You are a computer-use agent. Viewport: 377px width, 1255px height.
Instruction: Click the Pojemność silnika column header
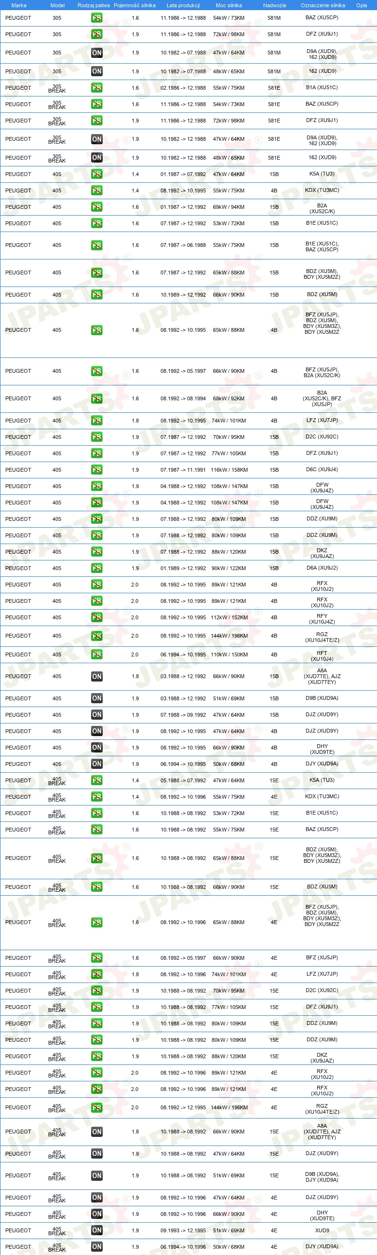coord(135,5)
